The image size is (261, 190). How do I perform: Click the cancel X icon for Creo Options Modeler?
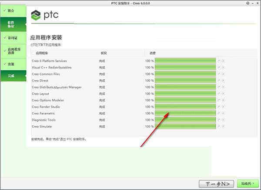click(x=223, y=100)
